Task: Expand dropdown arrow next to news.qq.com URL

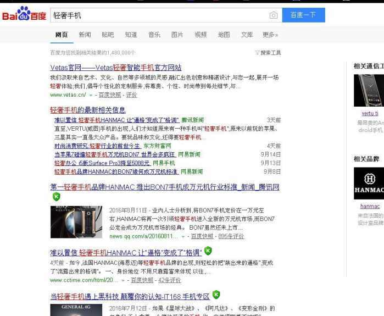Action: tap(183, 237)
